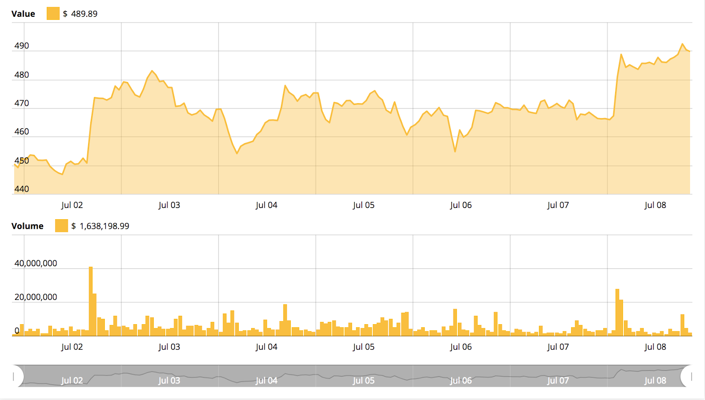
Task: Click Jul 04 in the navigator strip
Action: pyautogui.click(x=266, y=380)
